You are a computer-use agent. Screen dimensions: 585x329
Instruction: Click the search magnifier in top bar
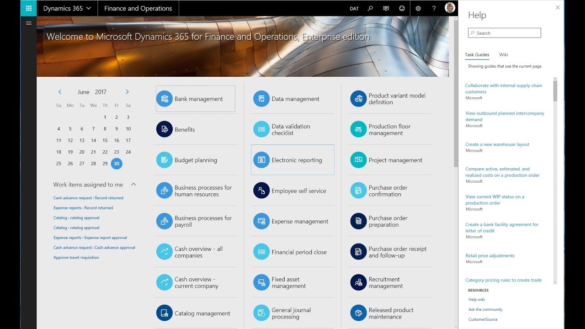click(370, 8)
